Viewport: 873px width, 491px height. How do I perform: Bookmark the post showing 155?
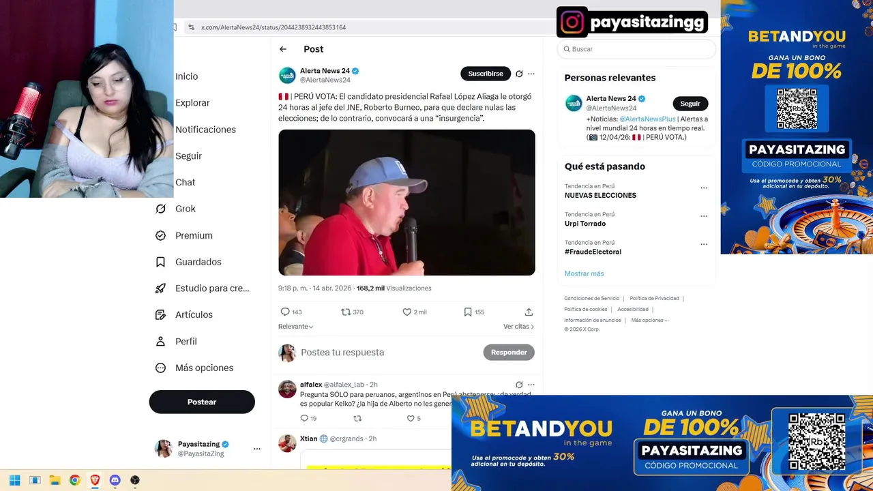(468, 312)
